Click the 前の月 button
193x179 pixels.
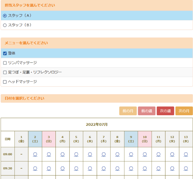pos(128,111)
